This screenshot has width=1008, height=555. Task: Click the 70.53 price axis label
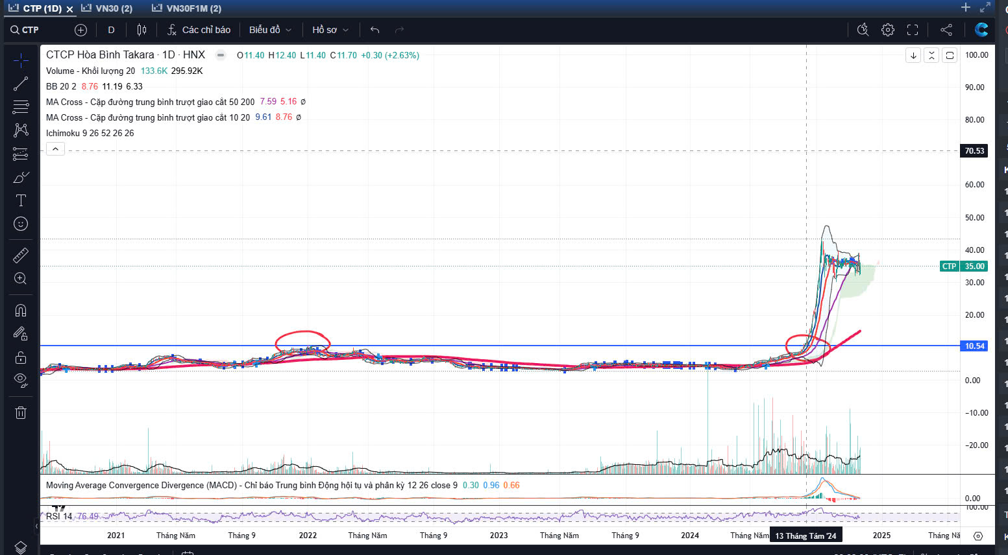pyautogui.click(x=974, y=150)
